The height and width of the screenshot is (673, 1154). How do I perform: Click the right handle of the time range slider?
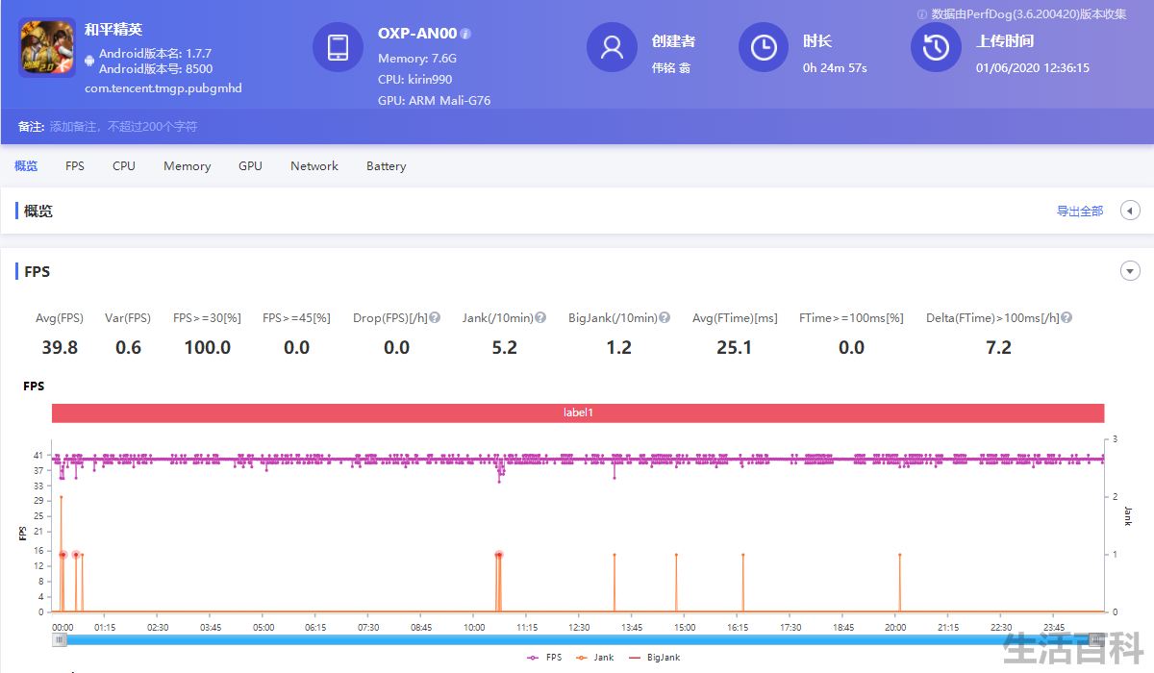1096,639
